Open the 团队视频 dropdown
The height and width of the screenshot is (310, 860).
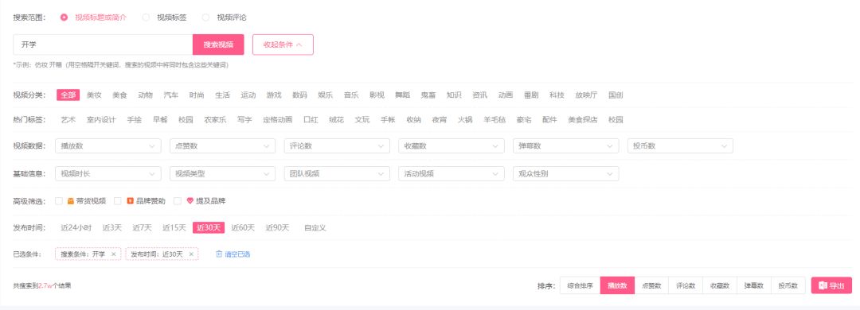337,173
